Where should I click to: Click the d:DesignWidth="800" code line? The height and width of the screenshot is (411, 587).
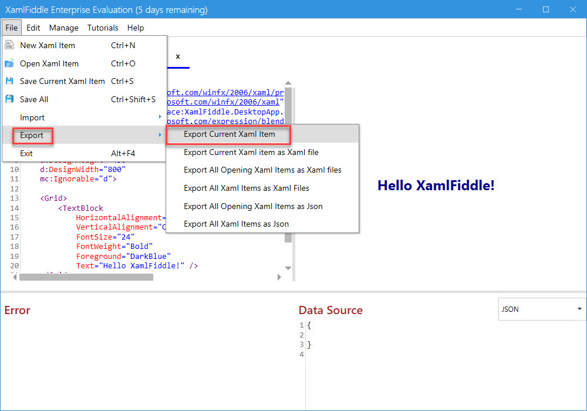point(83,169)
